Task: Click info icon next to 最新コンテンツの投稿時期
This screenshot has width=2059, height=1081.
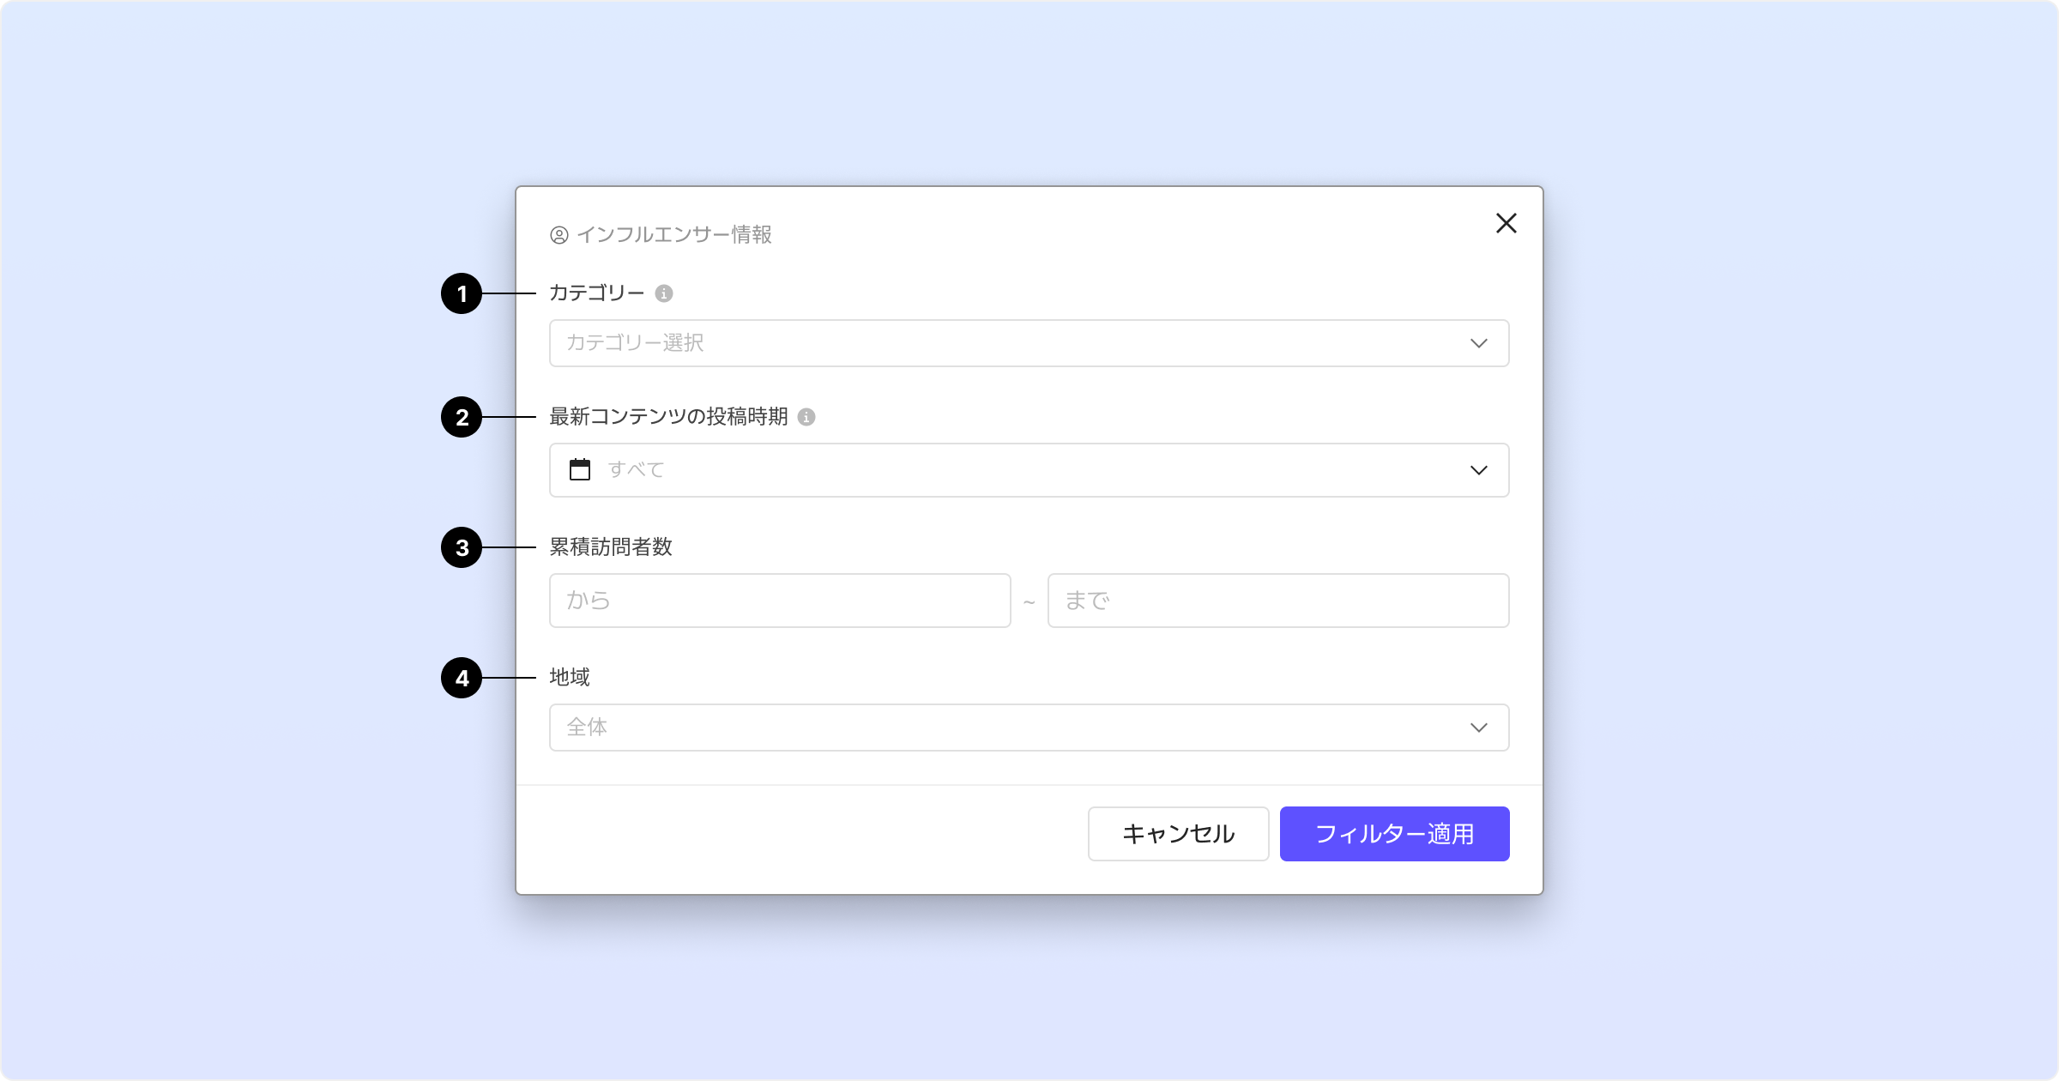Action: tap(806, 417)
